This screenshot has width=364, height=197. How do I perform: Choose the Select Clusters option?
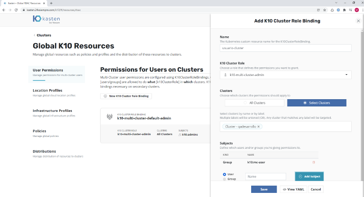click(317, 103)
